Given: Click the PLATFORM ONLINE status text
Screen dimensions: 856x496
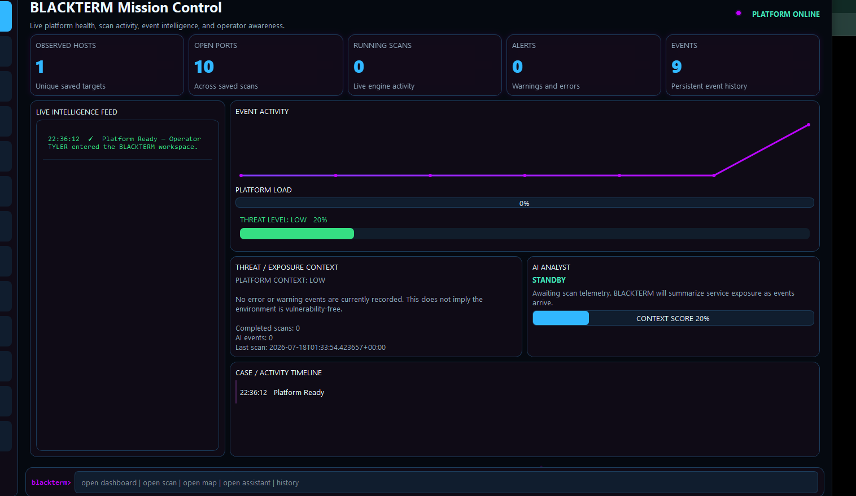Looking at the screenshot, I should tap(785, 14).
